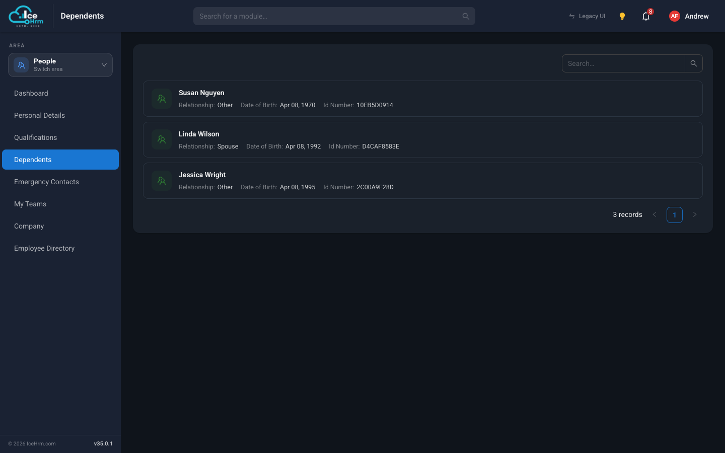Go to previous page arrow
This screenshot has height=453, width=725.
click(x=655, y=214)
